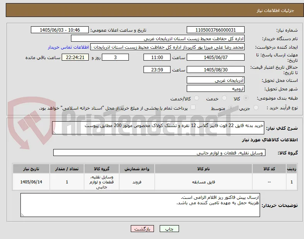The width and height of the screenshot is (304, 239).
Task: Click the کد کالا column header
Action: point(269,169)
